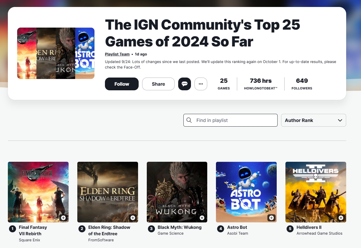Click the playlist title heading
The height and width of the screenshot is (248, 361).
[x=202, y=33]
